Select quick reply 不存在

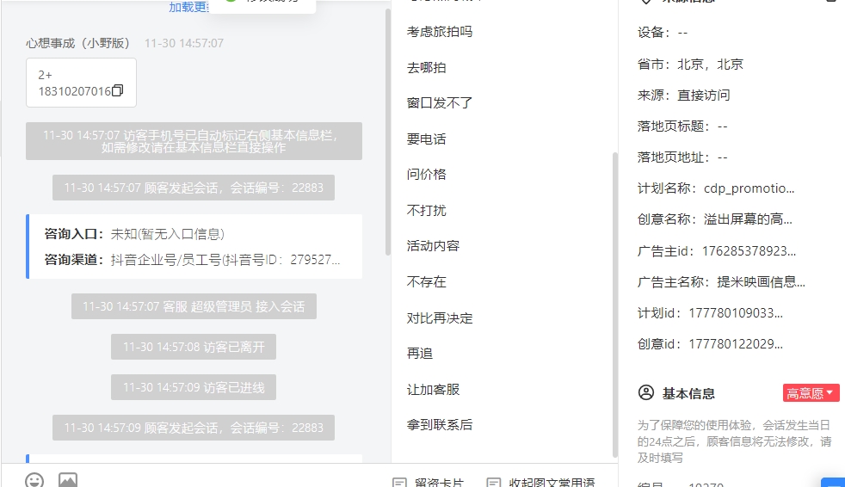coord(426,281)
